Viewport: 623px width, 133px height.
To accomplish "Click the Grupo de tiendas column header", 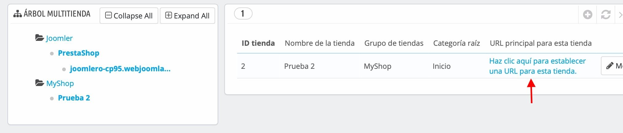I will [x=394, y=43].
